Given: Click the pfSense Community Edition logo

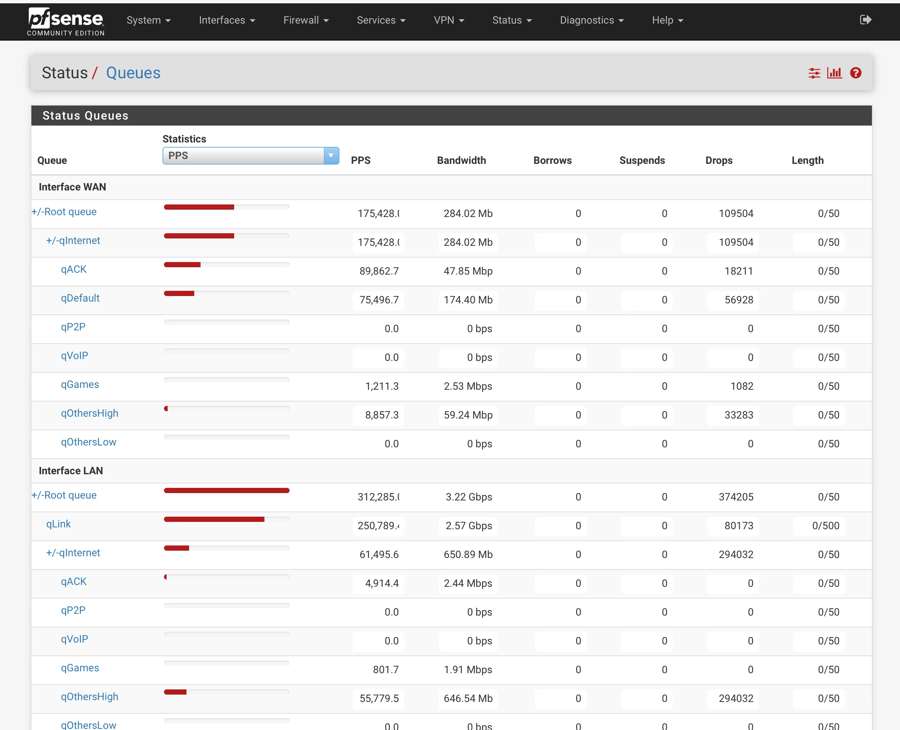Looking at the screenshot, I should [66, 22].
